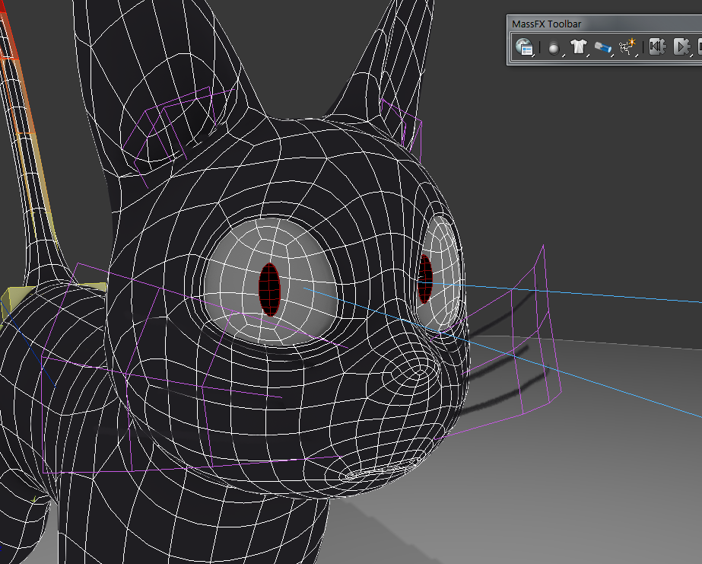Click the mCloth shirt icon
This screenshot has width=702, height=564.
(x=578, y=47)
